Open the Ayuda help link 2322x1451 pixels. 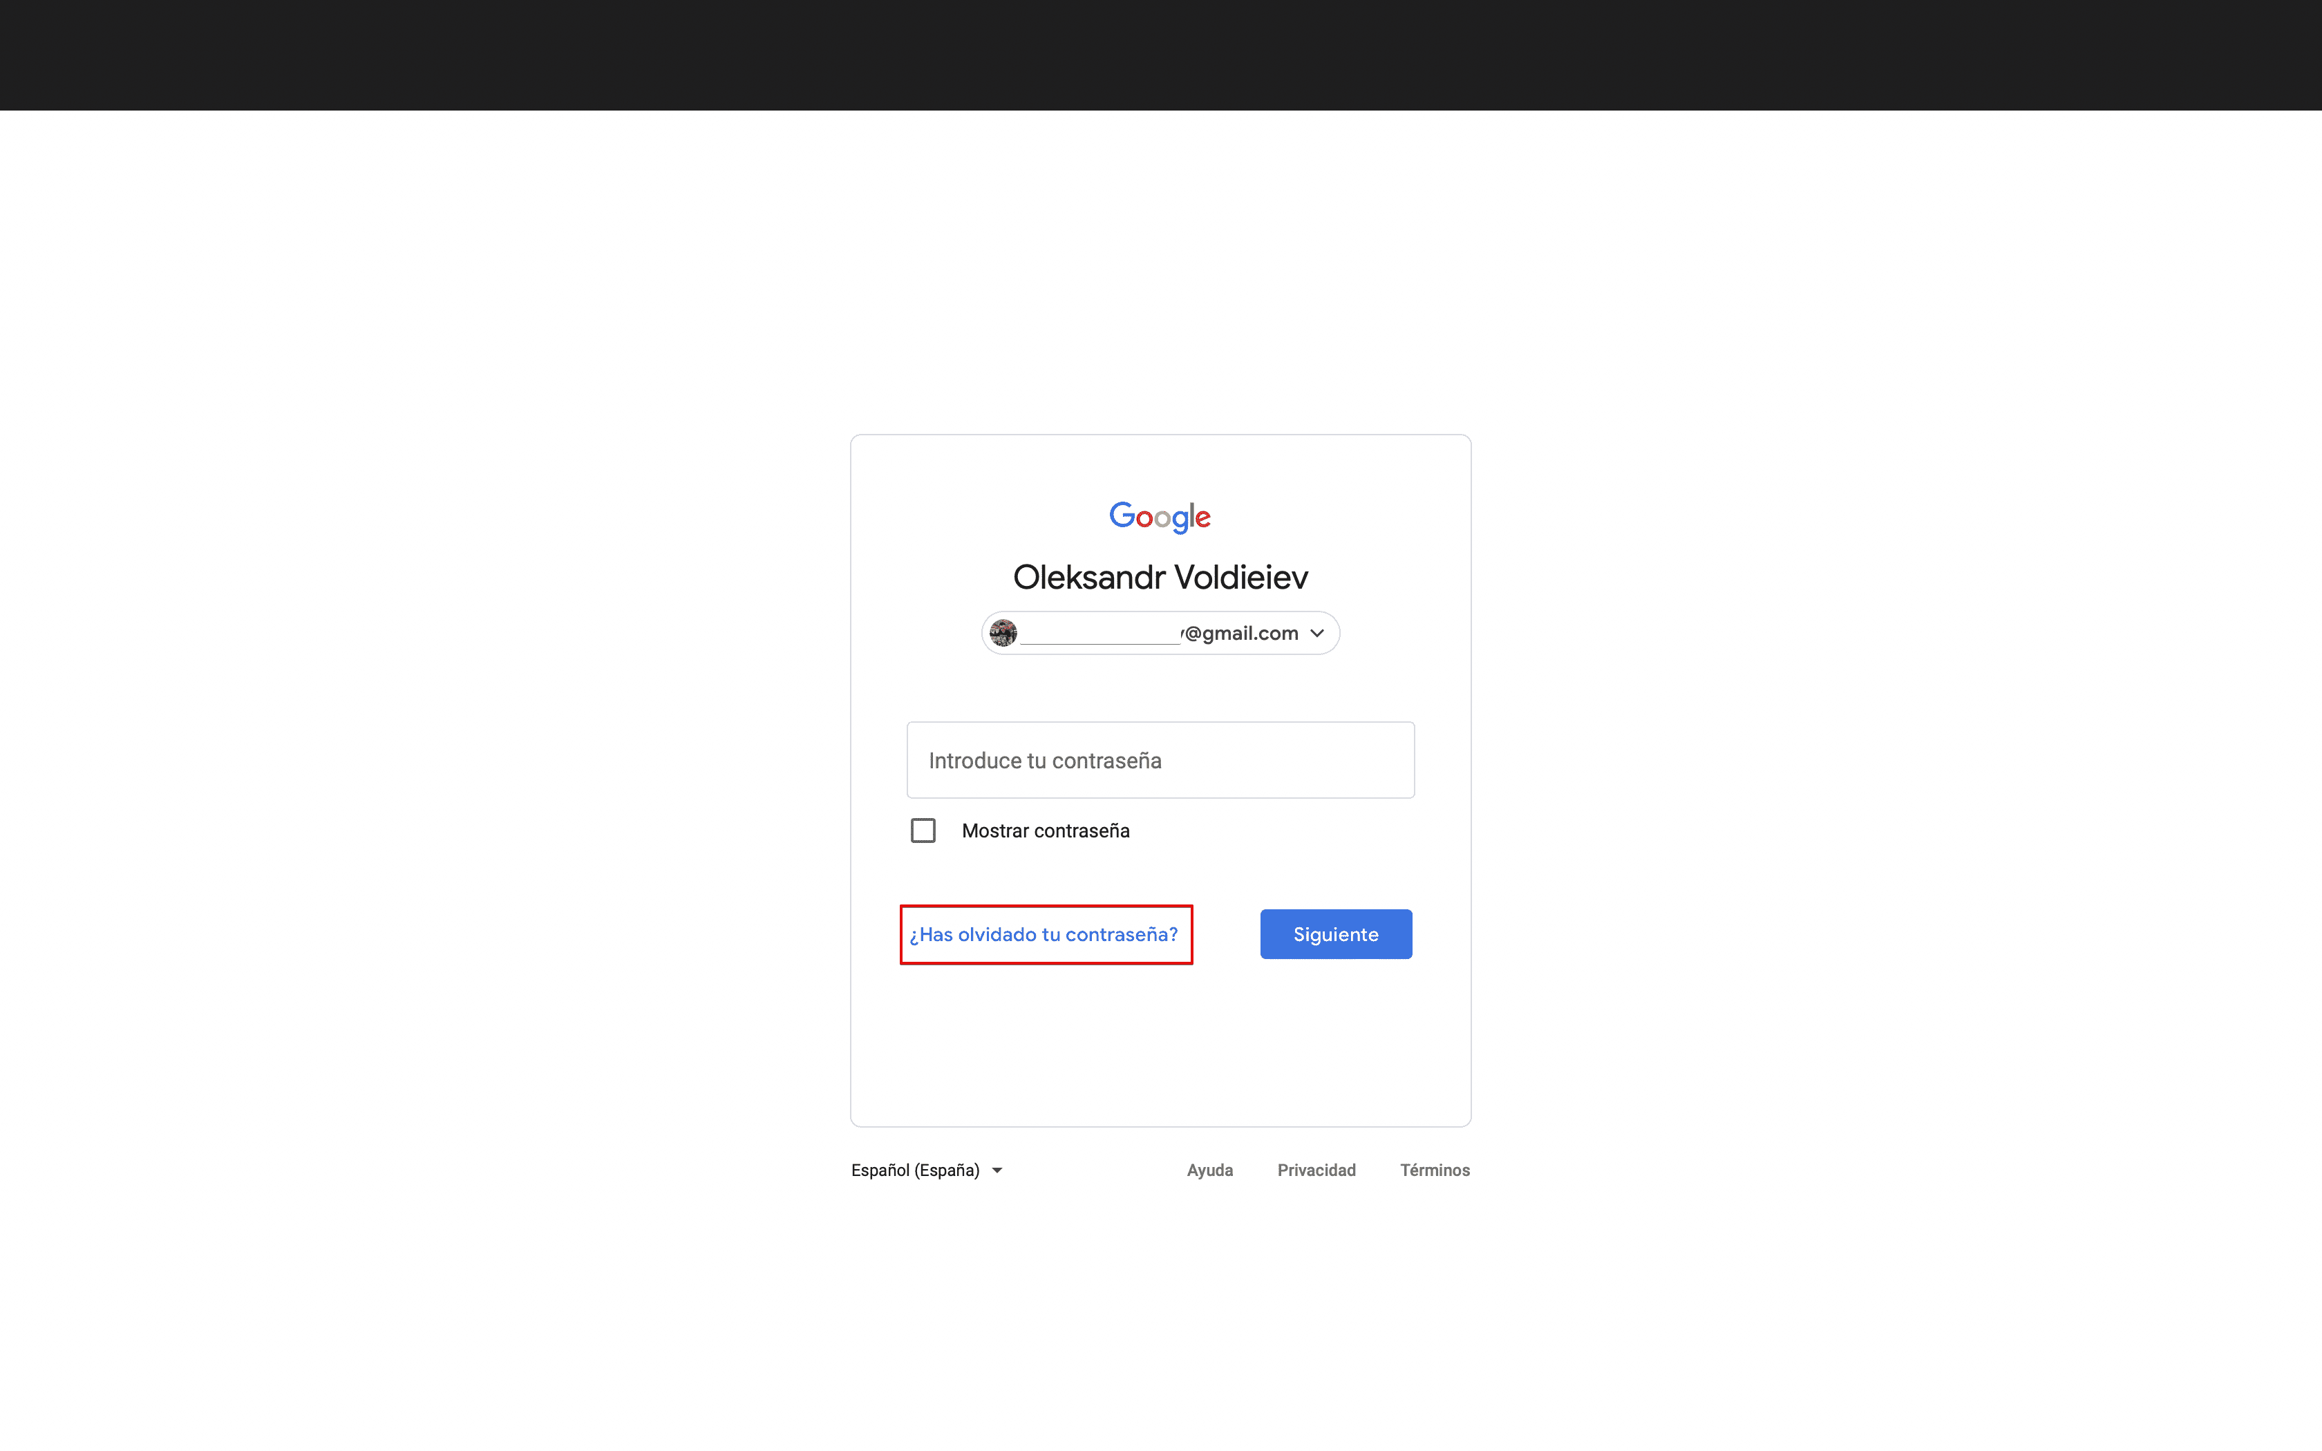1210,1170
